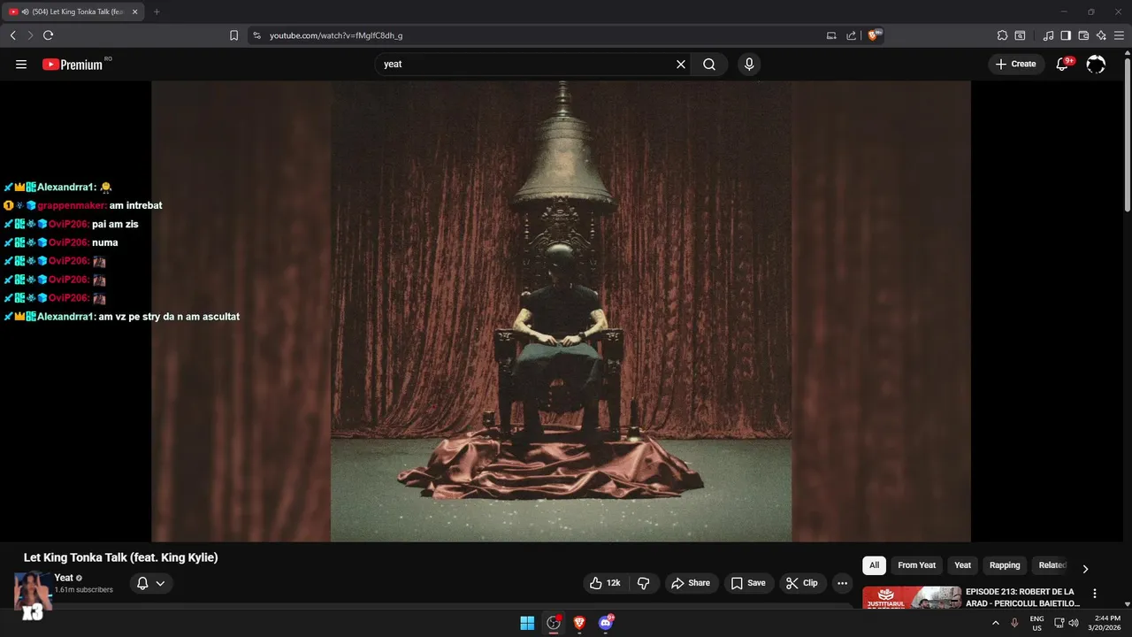Open picture-in-picture or cast icon
Screen dimensions: 1132x637
point(831,35)
